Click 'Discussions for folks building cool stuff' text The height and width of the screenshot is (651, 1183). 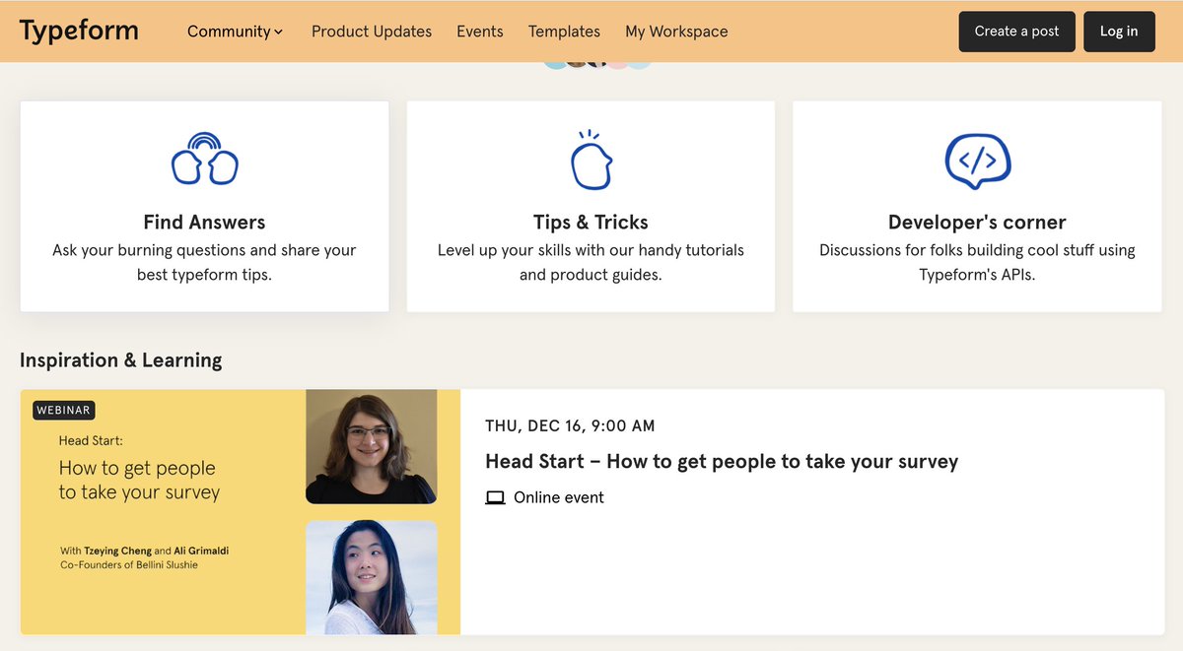point(977,262)
